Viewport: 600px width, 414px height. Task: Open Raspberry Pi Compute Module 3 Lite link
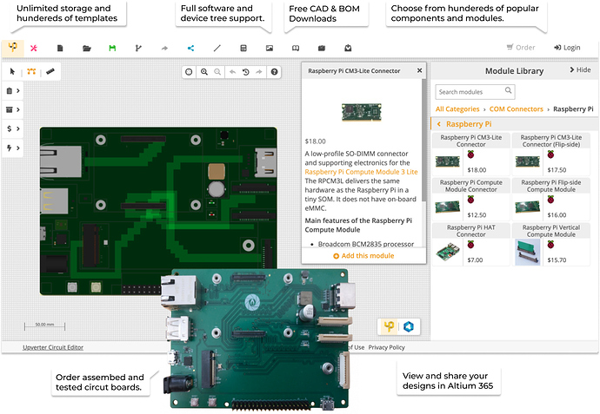pos(361,172)
